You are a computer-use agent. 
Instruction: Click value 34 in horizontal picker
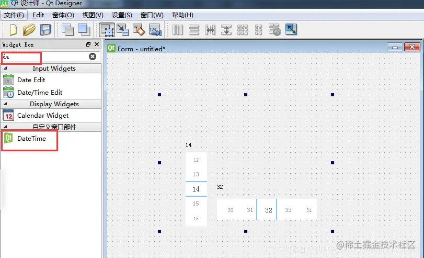tap(309, 210)
